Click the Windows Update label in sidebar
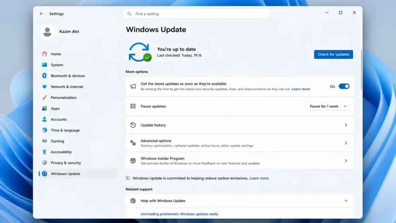Viewport: 396px width, 223px height. coord(65,173)
